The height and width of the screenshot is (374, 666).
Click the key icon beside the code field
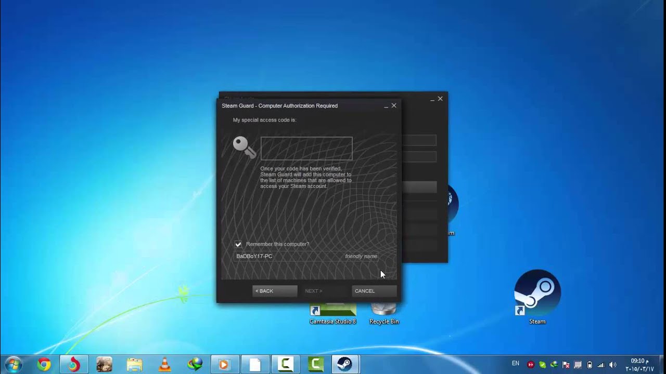(245, 147)
